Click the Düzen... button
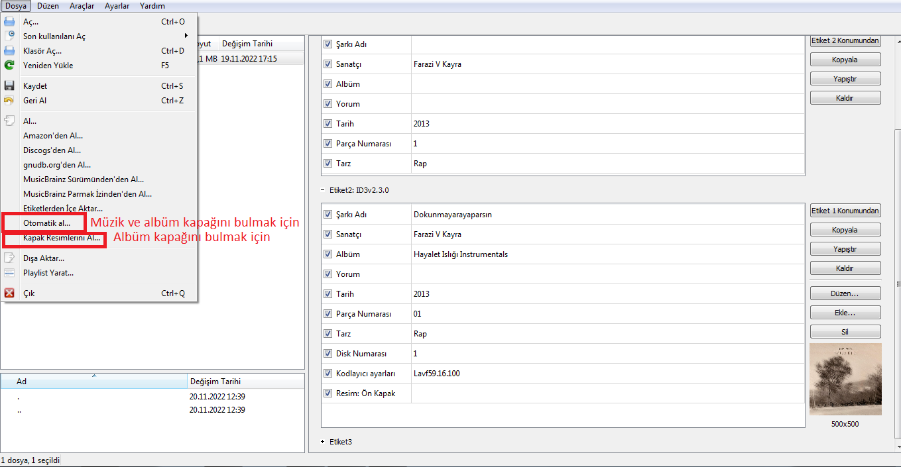The width and height of the screenshot is (901, 467). pos(845,293)
